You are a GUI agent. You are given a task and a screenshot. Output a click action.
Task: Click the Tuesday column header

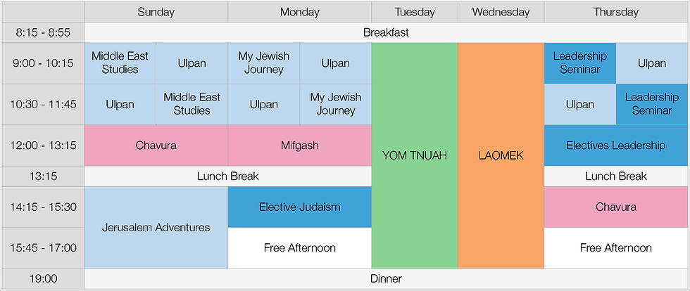(x=415, y=12)
